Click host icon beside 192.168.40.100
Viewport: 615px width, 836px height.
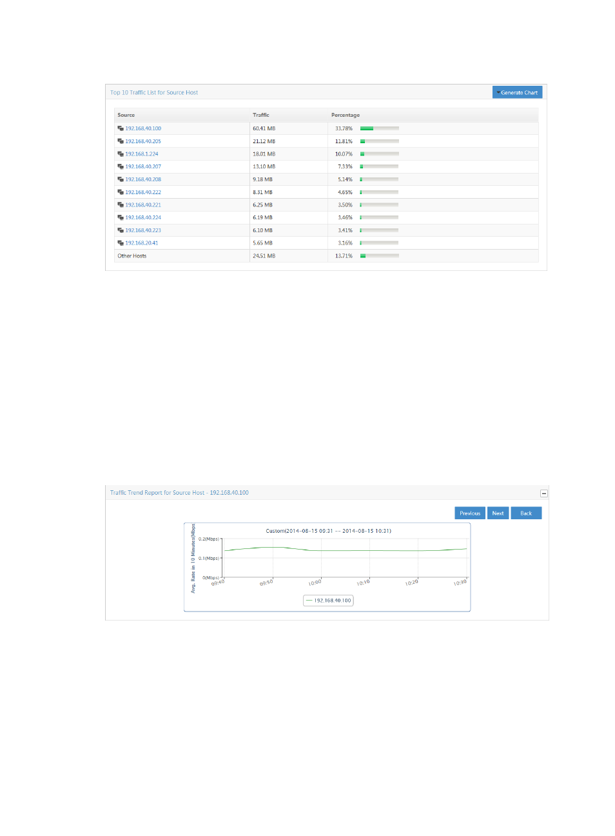121,128
